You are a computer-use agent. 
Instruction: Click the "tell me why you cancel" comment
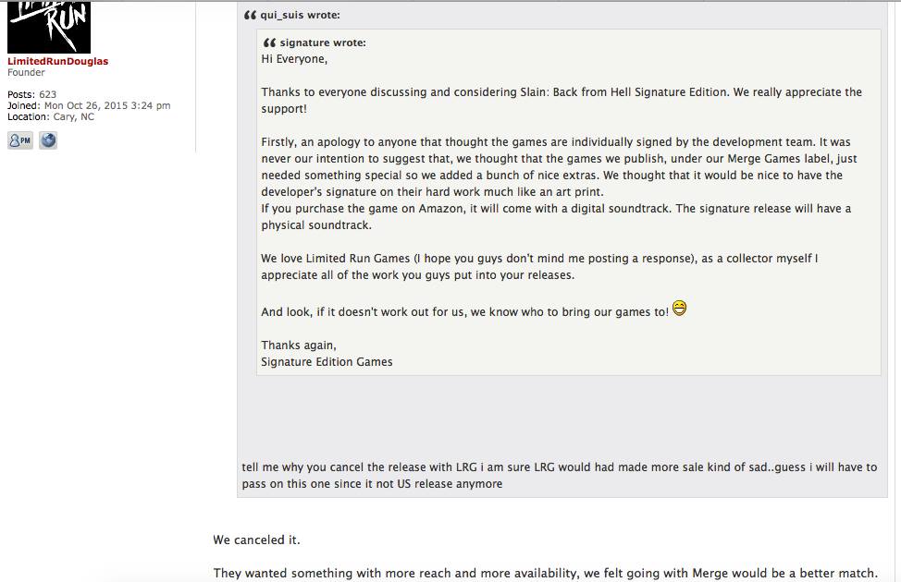click(559, 475)
